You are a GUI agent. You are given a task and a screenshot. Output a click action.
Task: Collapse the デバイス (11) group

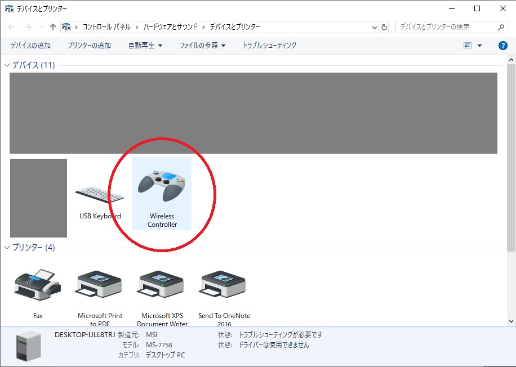7,65
